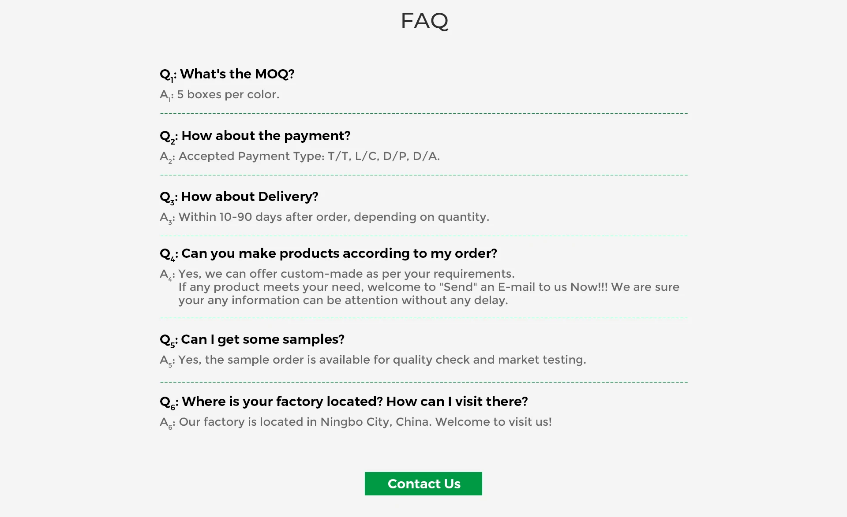Click the dashed divider above the samples question
Viewport: 847px width, 517px height.
[x=423, y=318]
